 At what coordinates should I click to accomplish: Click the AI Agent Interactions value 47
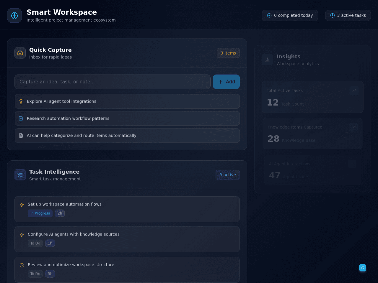coord(275,175)
